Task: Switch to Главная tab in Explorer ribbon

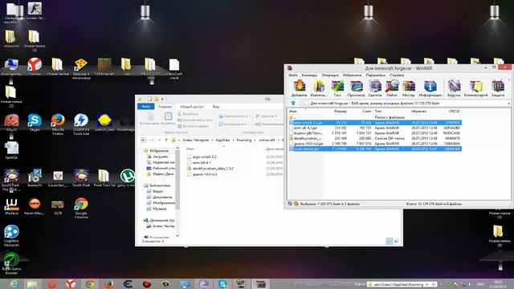Action: (x=165, y=107)
